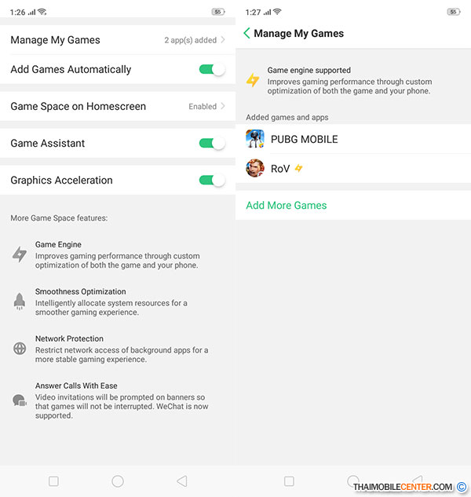
Task: Tap the RoV game icon
Action: point(255,168)
